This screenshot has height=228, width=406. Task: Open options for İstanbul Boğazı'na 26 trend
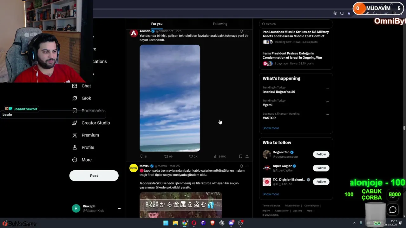327,88
